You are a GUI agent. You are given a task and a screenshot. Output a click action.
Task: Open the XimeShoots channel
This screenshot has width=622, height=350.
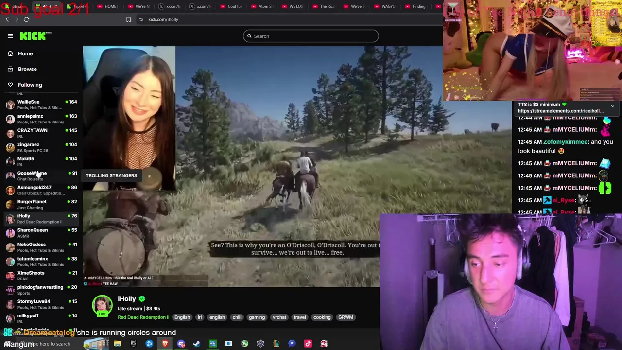pos(41,276)
